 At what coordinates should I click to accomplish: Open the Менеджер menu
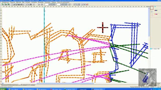pos(41,2)
